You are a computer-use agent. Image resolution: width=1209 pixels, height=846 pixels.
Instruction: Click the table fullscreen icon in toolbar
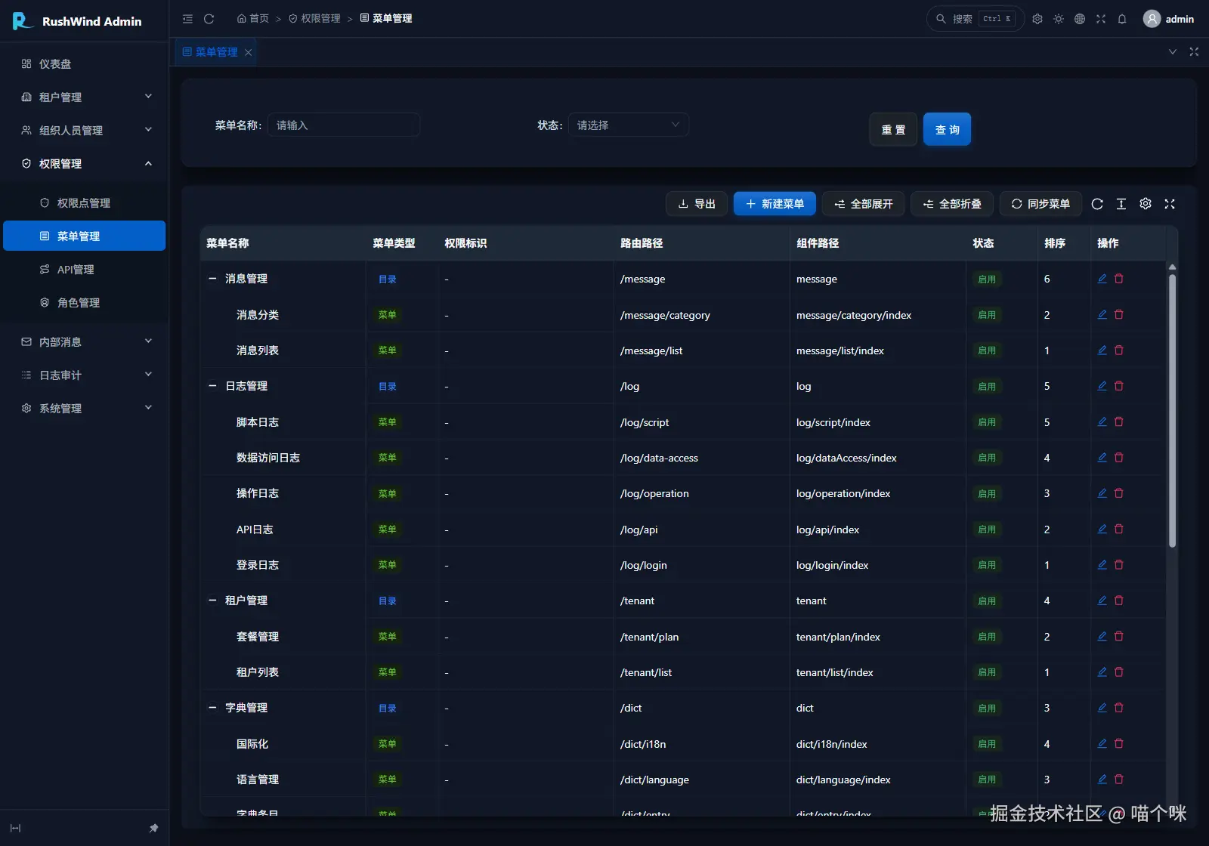click(x=1170, y=204)
